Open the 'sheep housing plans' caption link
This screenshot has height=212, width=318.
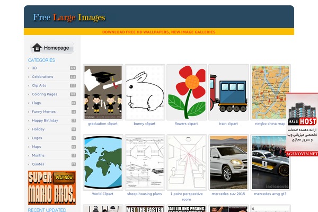tap(145, 194)
